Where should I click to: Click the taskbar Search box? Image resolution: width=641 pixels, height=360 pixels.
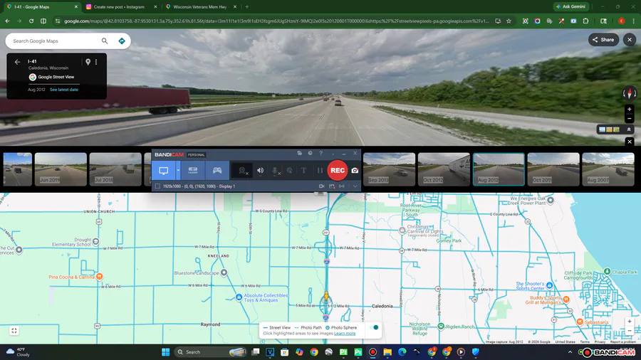click(211, 352)
